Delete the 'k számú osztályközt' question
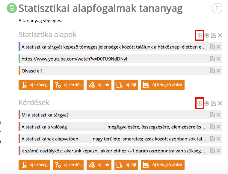 pos(218,151)
